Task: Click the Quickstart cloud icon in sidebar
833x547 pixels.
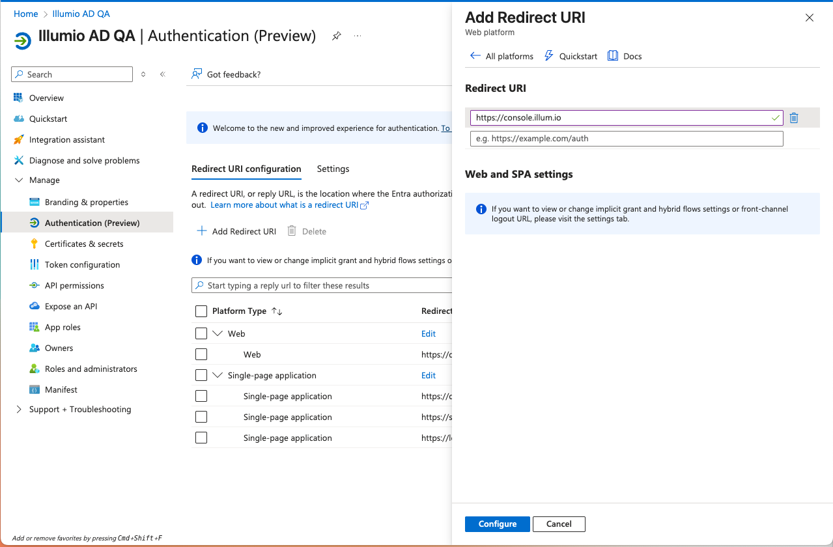Action: [18, 119]
